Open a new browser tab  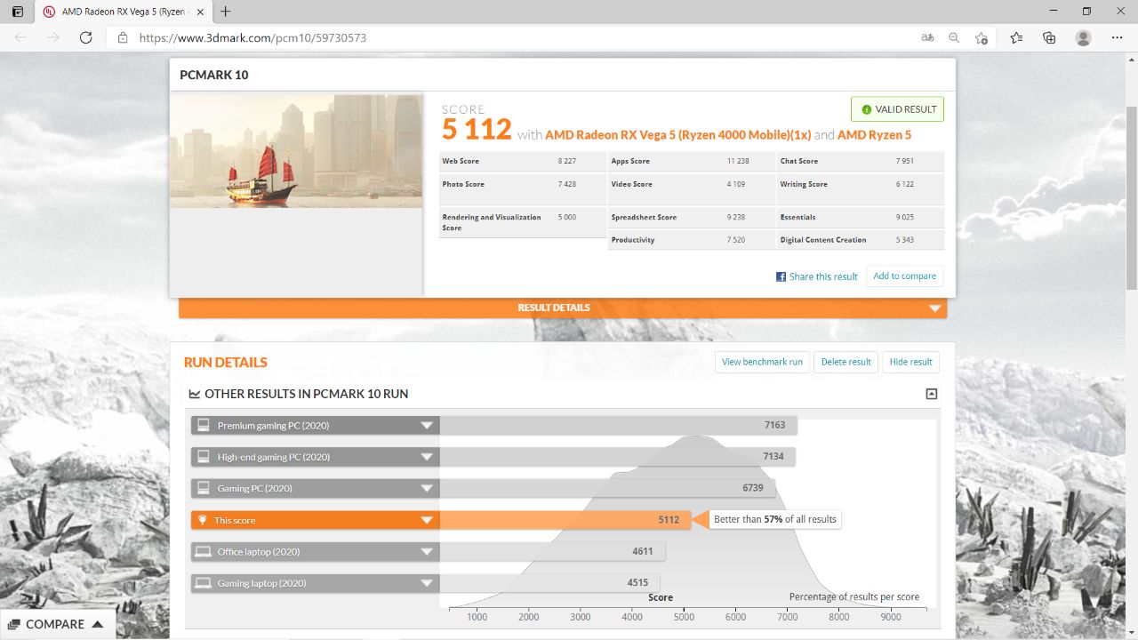pyautogui.click(x=226, y=12)
